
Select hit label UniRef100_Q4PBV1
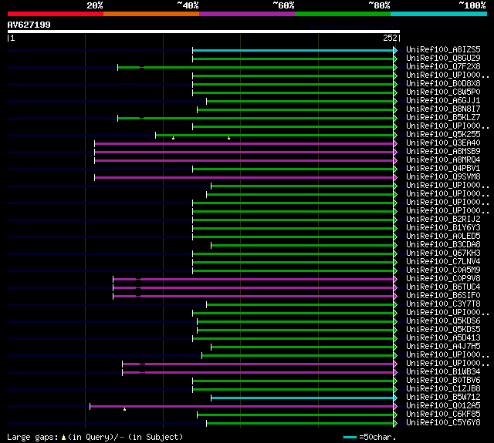tap(443, 169)
